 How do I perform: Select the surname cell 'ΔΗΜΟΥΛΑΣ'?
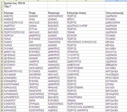(x=16, y=52)
